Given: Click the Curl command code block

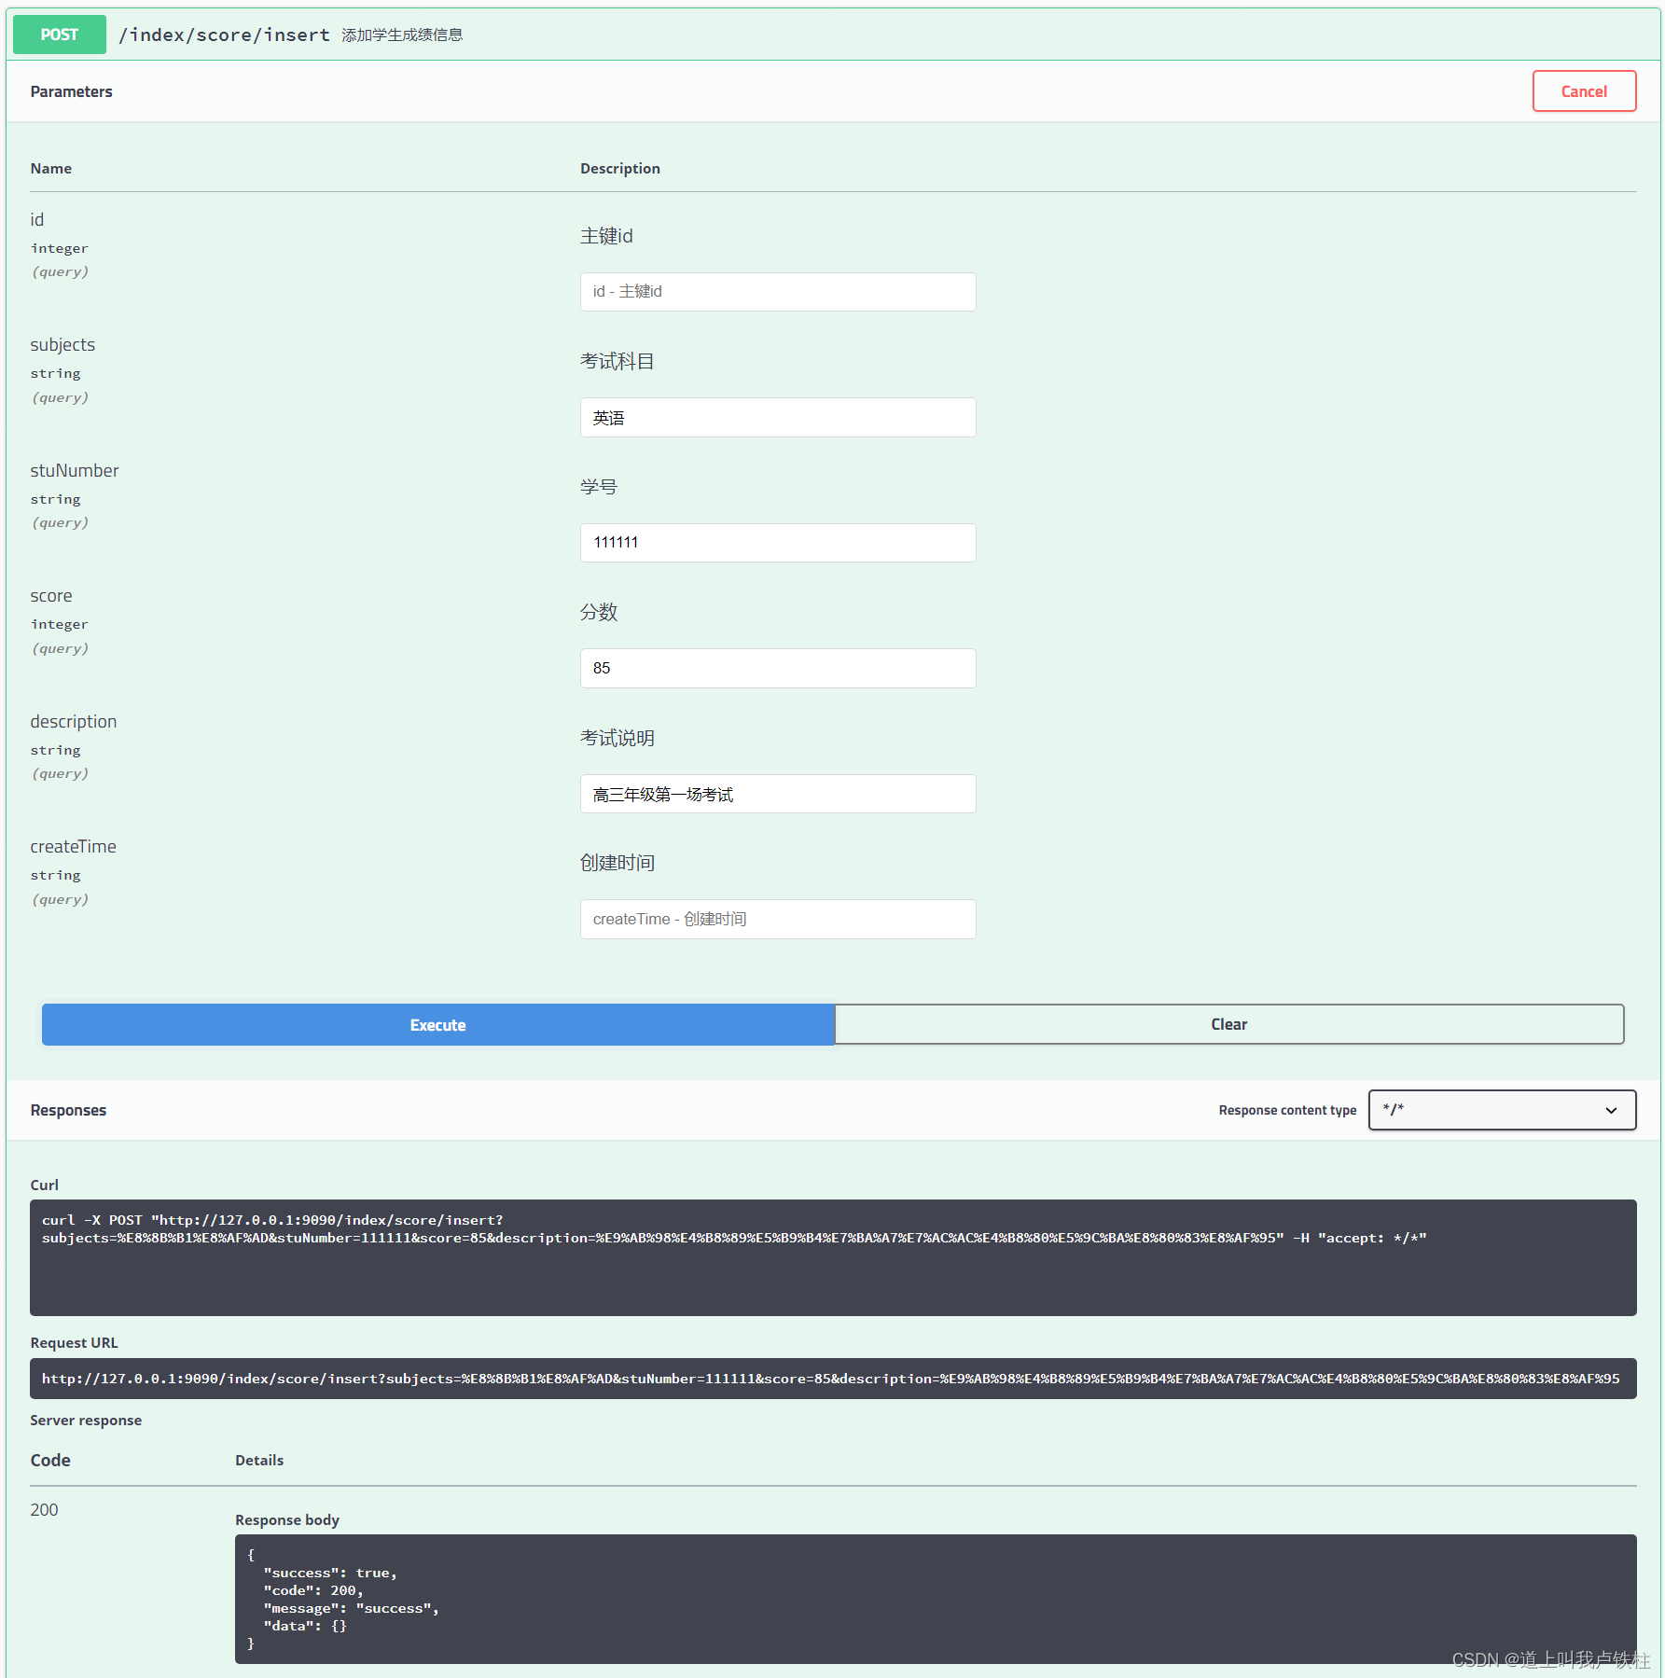Looking at the screenshot, I should [x=833, y=1257].
